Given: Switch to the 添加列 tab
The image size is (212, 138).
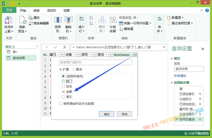Looking at the screenshot, I should 51,10.
